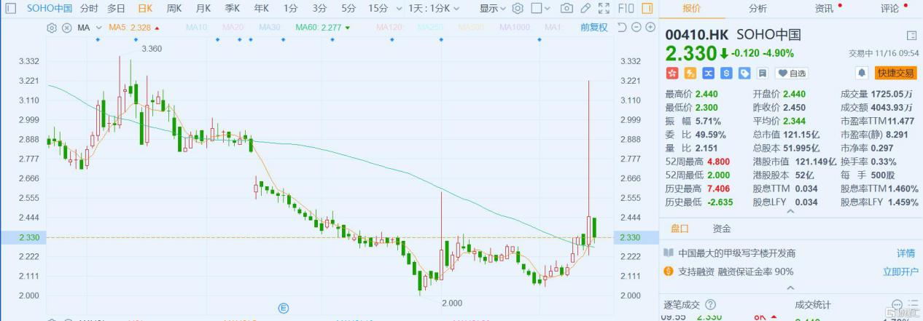Select the 周K weekly chart
Image resolution: width=923 pixels, height=321 pixels.
click(x=174, y=9)
